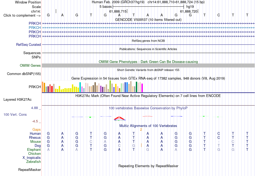Screen dimensions: 255x176
Task: Click the H3K27Ac Mark ENCODE track title
Action: (x=148, y=96)
